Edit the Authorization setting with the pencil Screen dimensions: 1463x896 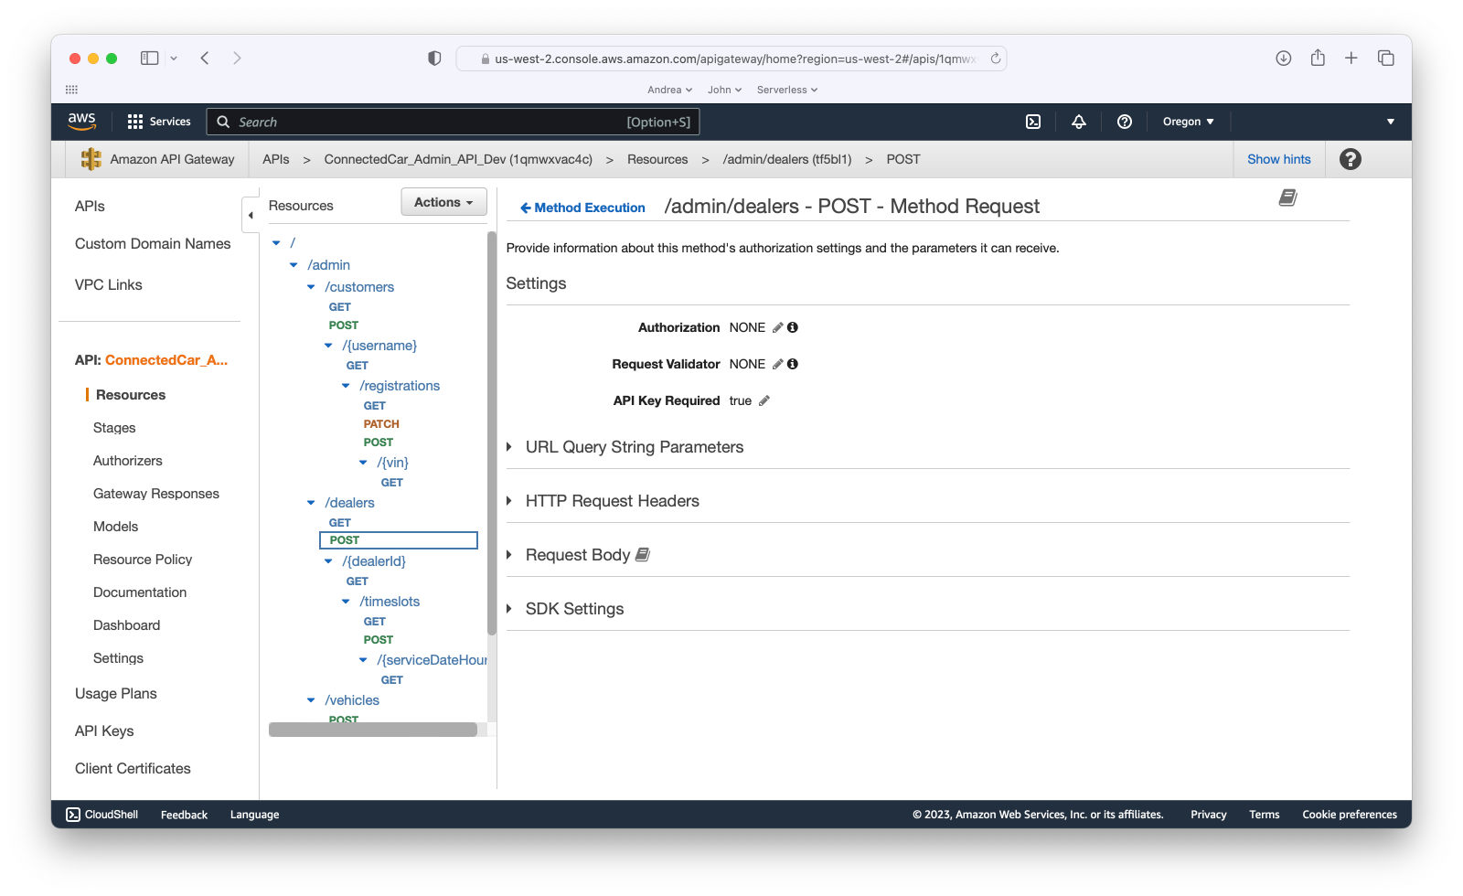point(777,327)
